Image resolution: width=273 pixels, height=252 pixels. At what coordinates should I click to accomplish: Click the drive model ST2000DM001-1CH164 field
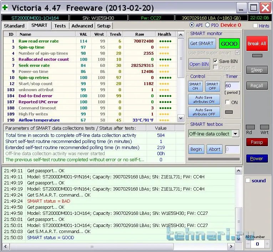click(35, 18)
